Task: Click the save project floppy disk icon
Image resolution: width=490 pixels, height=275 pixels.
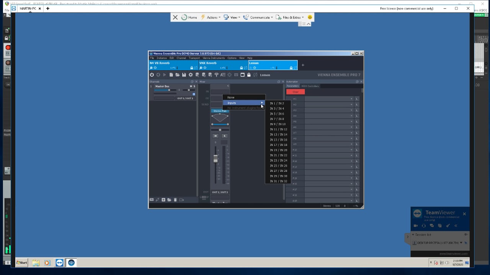Action: pyautogui.click(x=184, y=75)
